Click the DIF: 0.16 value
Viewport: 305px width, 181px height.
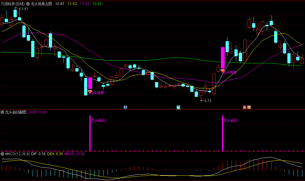tap(38, 154)
